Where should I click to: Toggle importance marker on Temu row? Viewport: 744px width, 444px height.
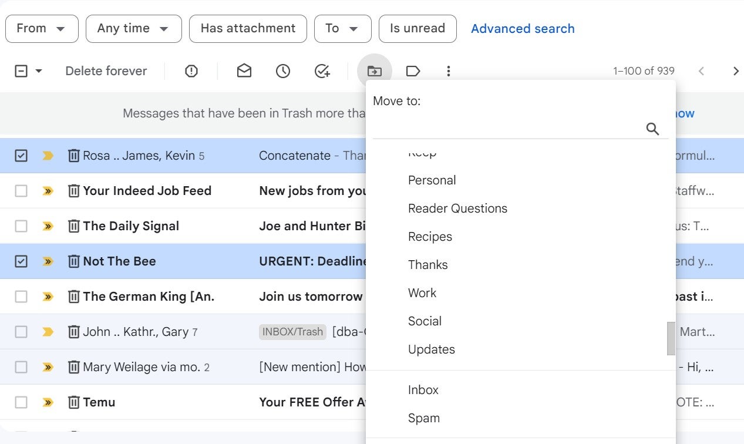(48, 402)
